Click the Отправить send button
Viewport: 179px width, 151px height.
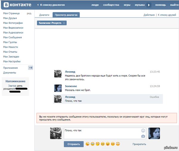tap(74, 144)
